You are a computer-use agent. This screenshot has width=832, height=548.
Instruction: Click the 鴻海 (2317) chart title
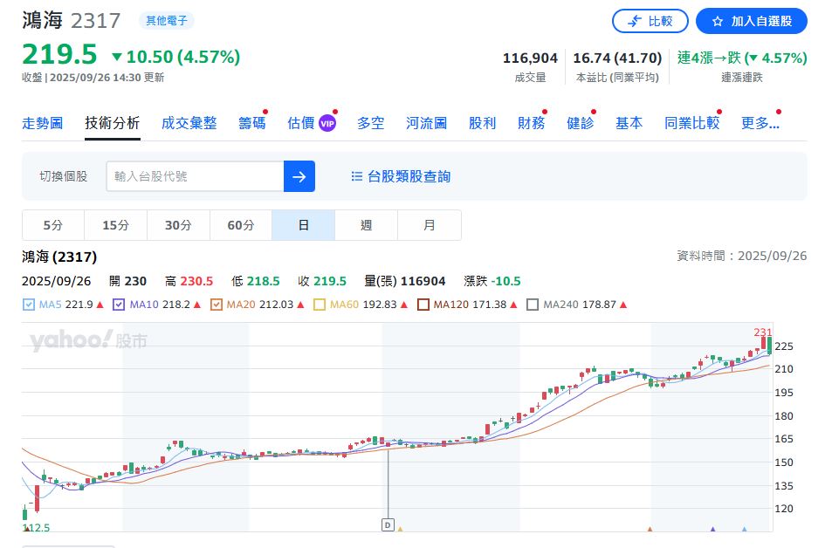pyautogui.click(x=59, y=257)
